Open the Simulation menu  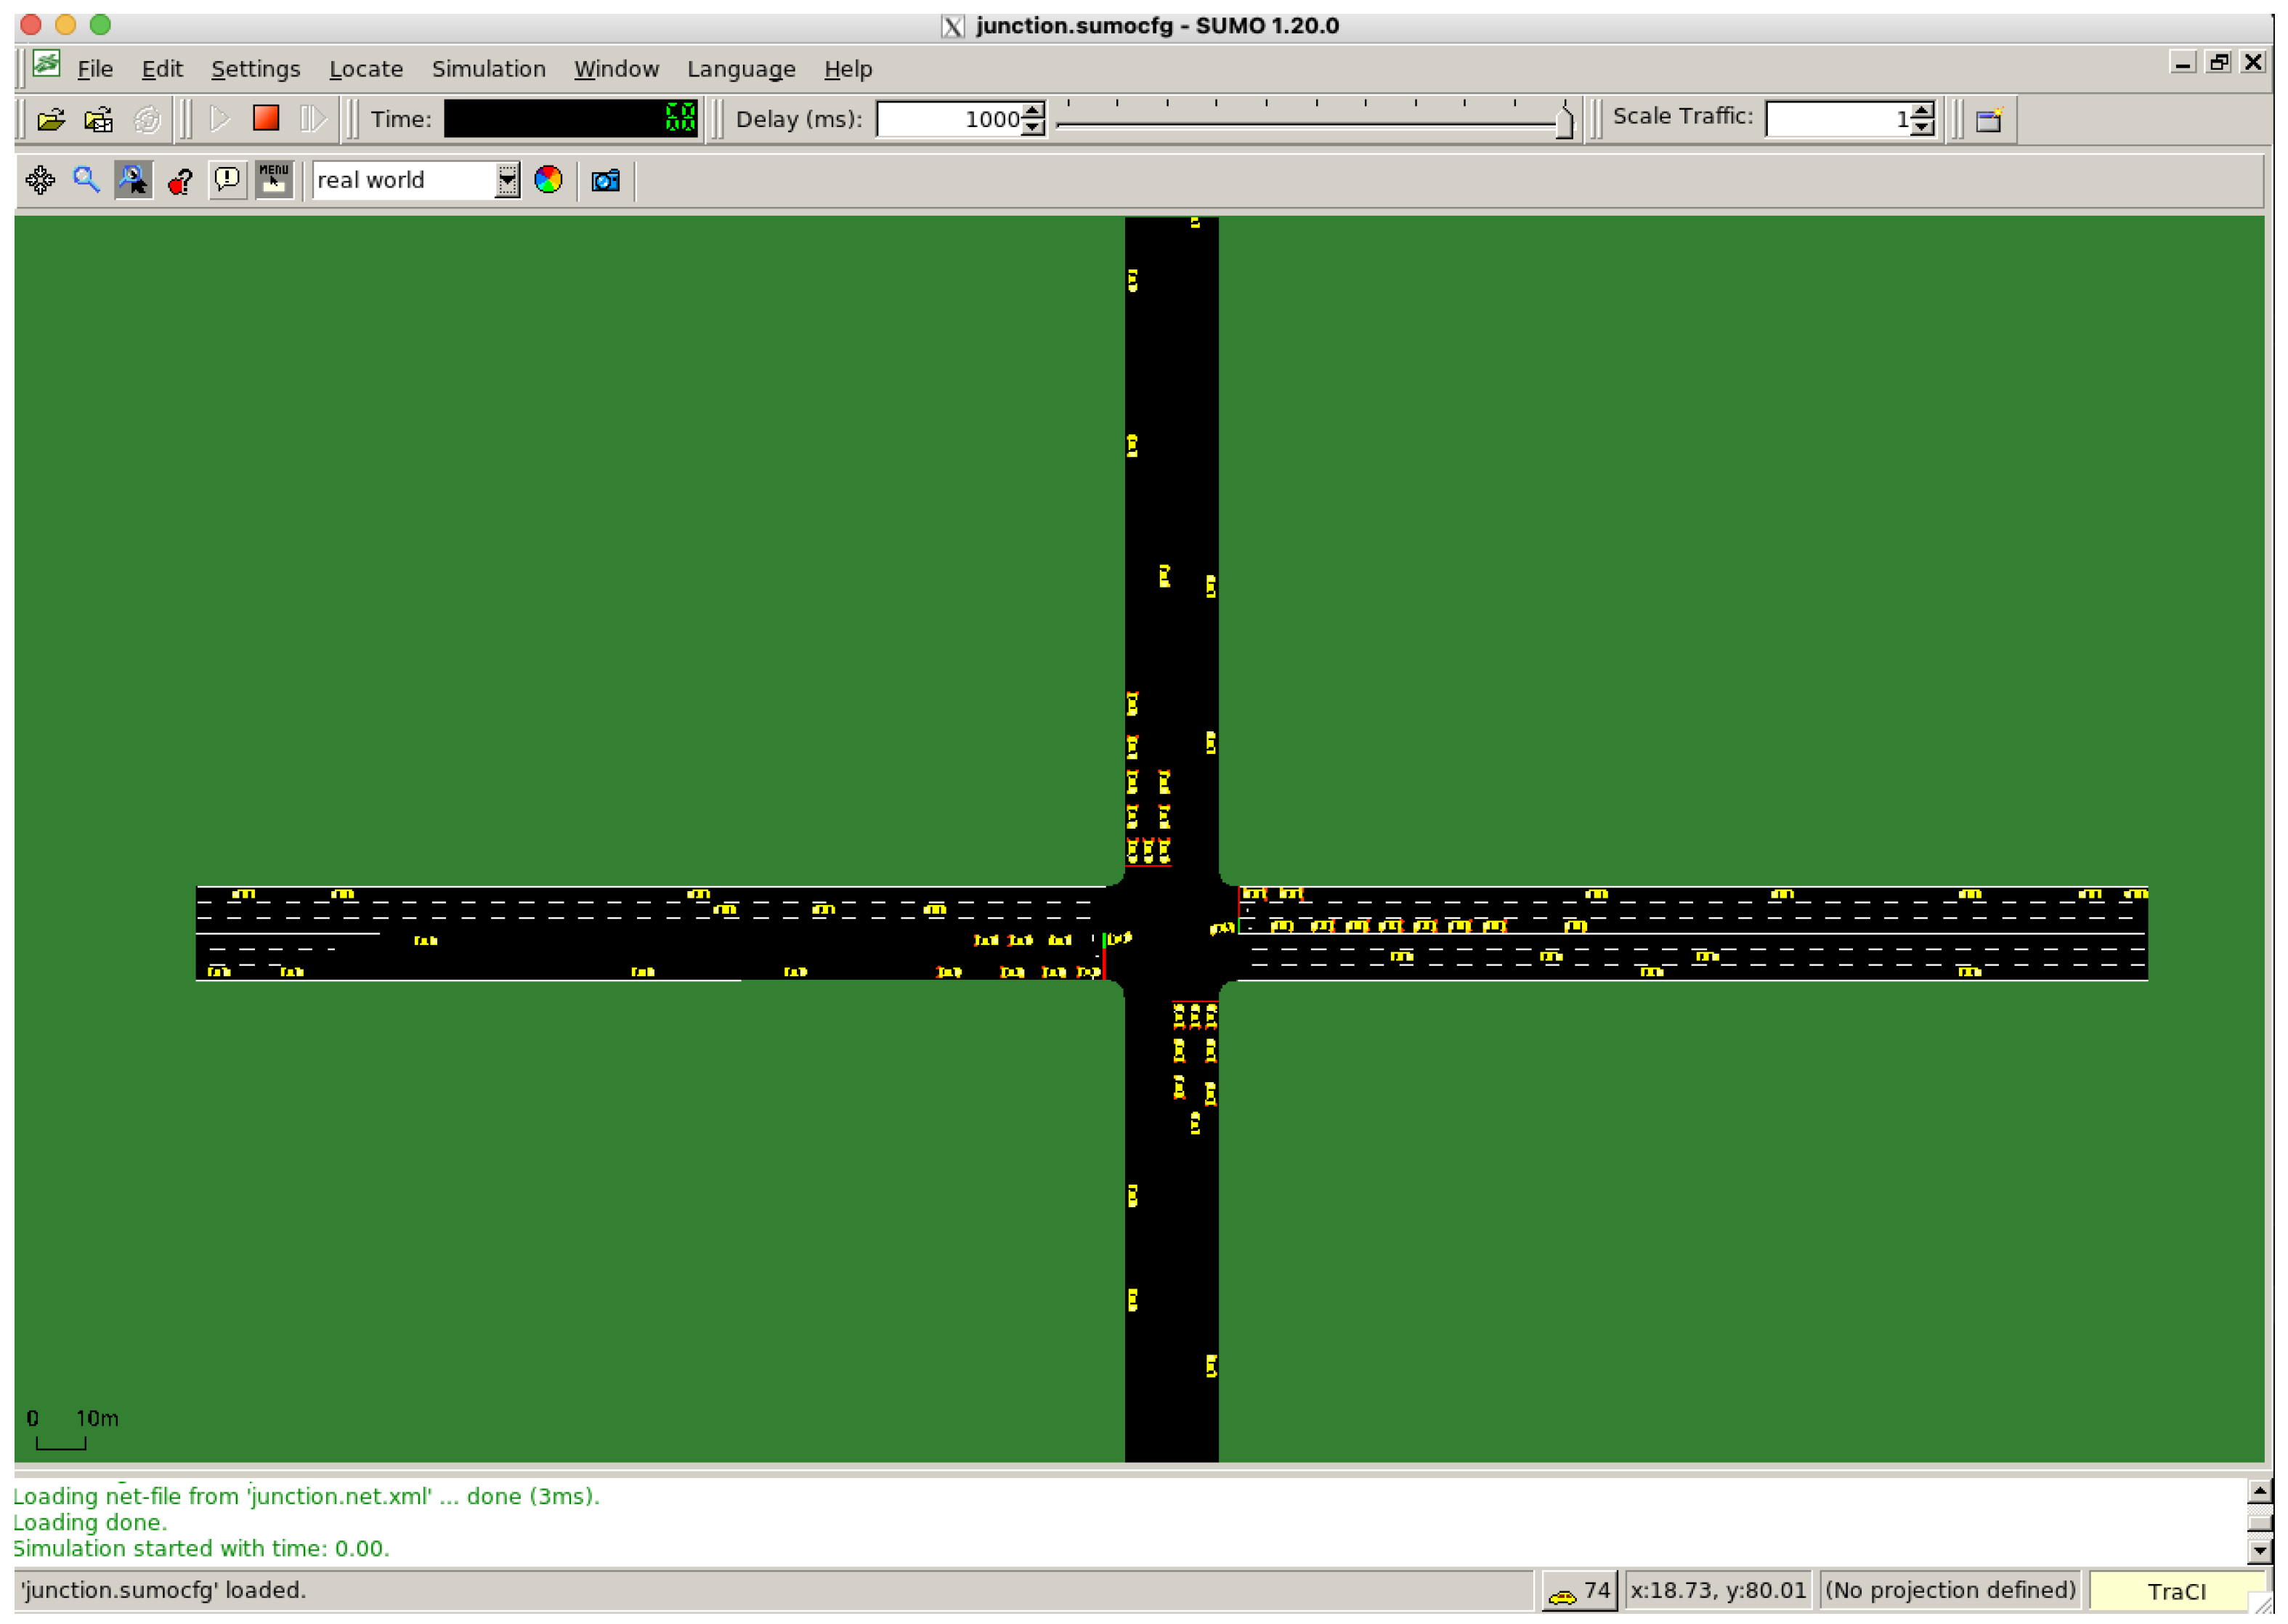pos(488,69)
